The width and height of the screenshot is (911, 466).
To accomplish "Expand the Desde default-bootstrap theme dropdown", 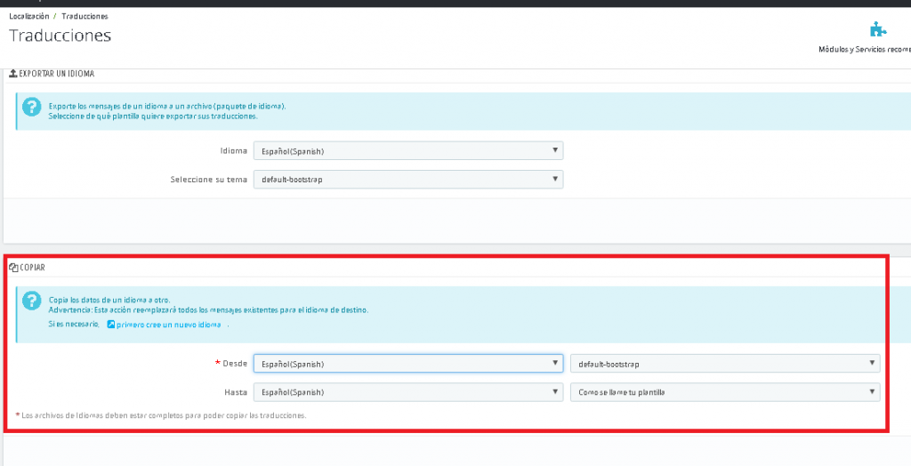I will [724, 364].
